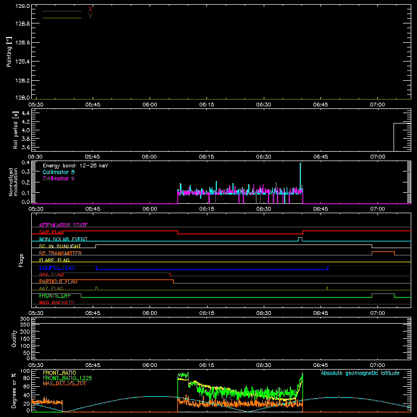417x417 pixels.
Task: Click the 'Flags' axis label
Action: click(x=21, y=260)
